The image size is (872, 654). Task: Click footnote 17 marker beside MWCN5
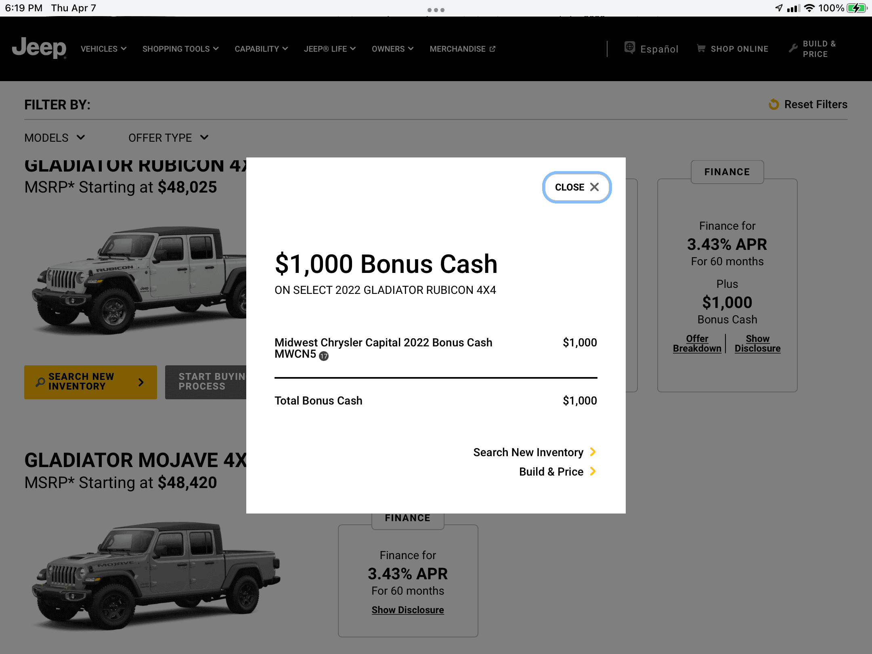coord(324,356)
